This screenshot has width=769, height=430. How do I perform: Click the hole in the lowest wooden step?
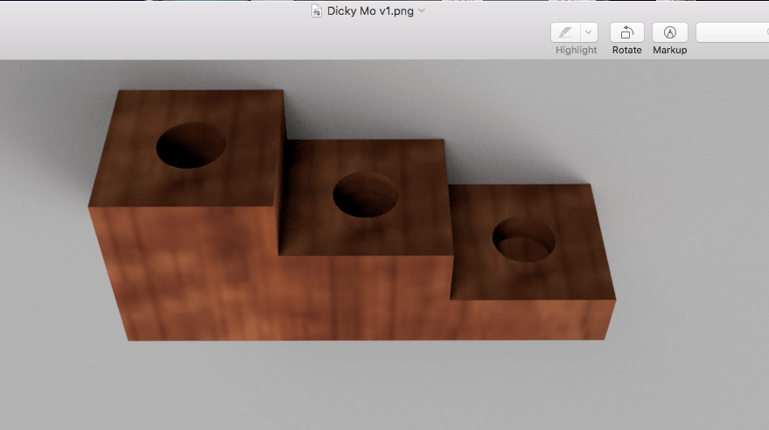click(523, 240)
